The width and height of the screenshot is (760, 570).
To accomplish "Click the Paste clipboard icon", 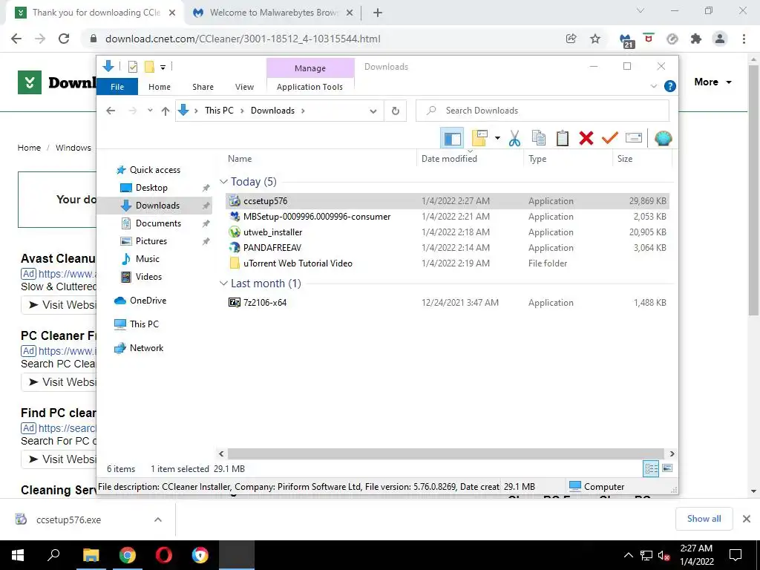I will [563, 139].
